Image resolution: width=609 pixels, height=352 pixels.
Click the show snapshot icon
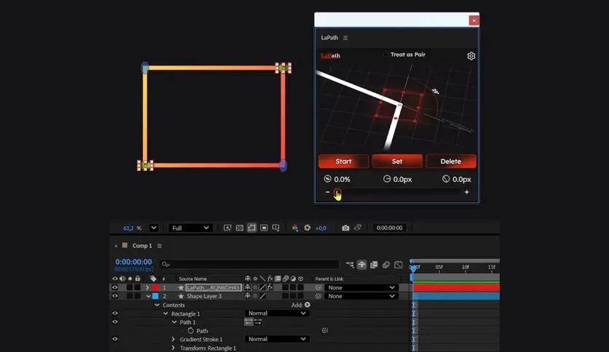pos(358,228)
